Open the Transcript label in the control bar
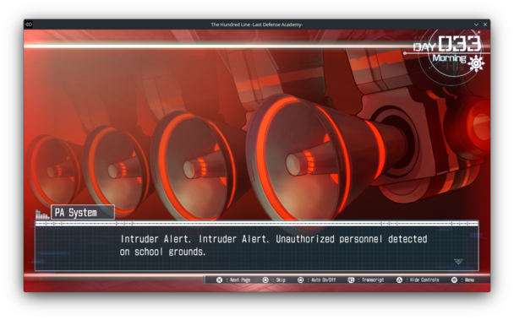 click(x=373, y=279)
